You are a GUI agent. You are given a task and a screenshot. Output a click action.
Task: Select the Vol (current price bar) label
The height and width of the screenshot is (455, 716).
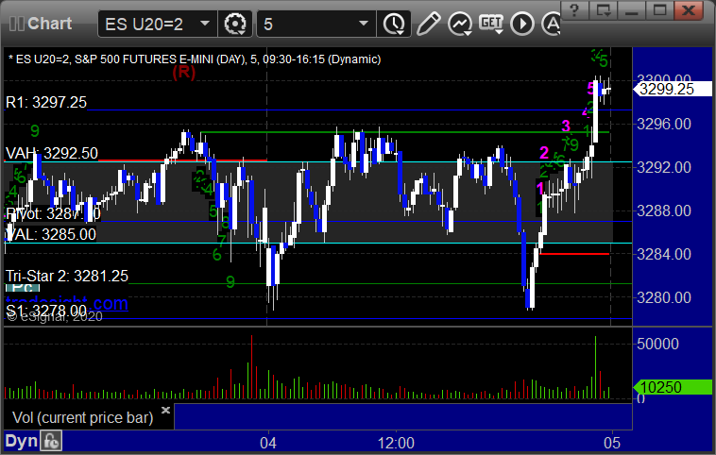[x=82, y=417]
